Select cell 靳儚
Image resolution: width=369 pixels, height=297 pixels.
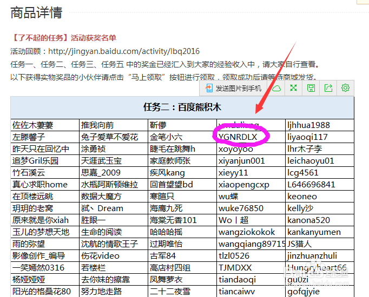tap(182, 125)
